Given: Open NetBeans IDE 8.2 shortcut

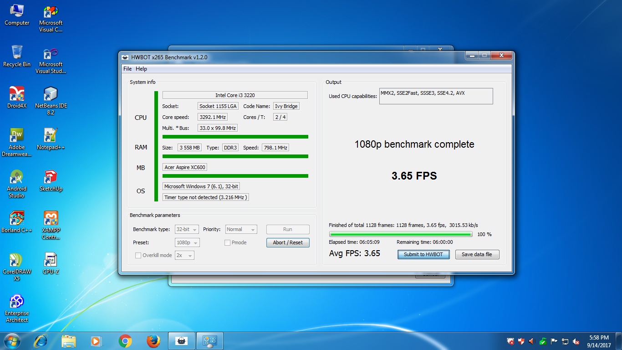Looking at the screenshot, I should click(51, 101).
